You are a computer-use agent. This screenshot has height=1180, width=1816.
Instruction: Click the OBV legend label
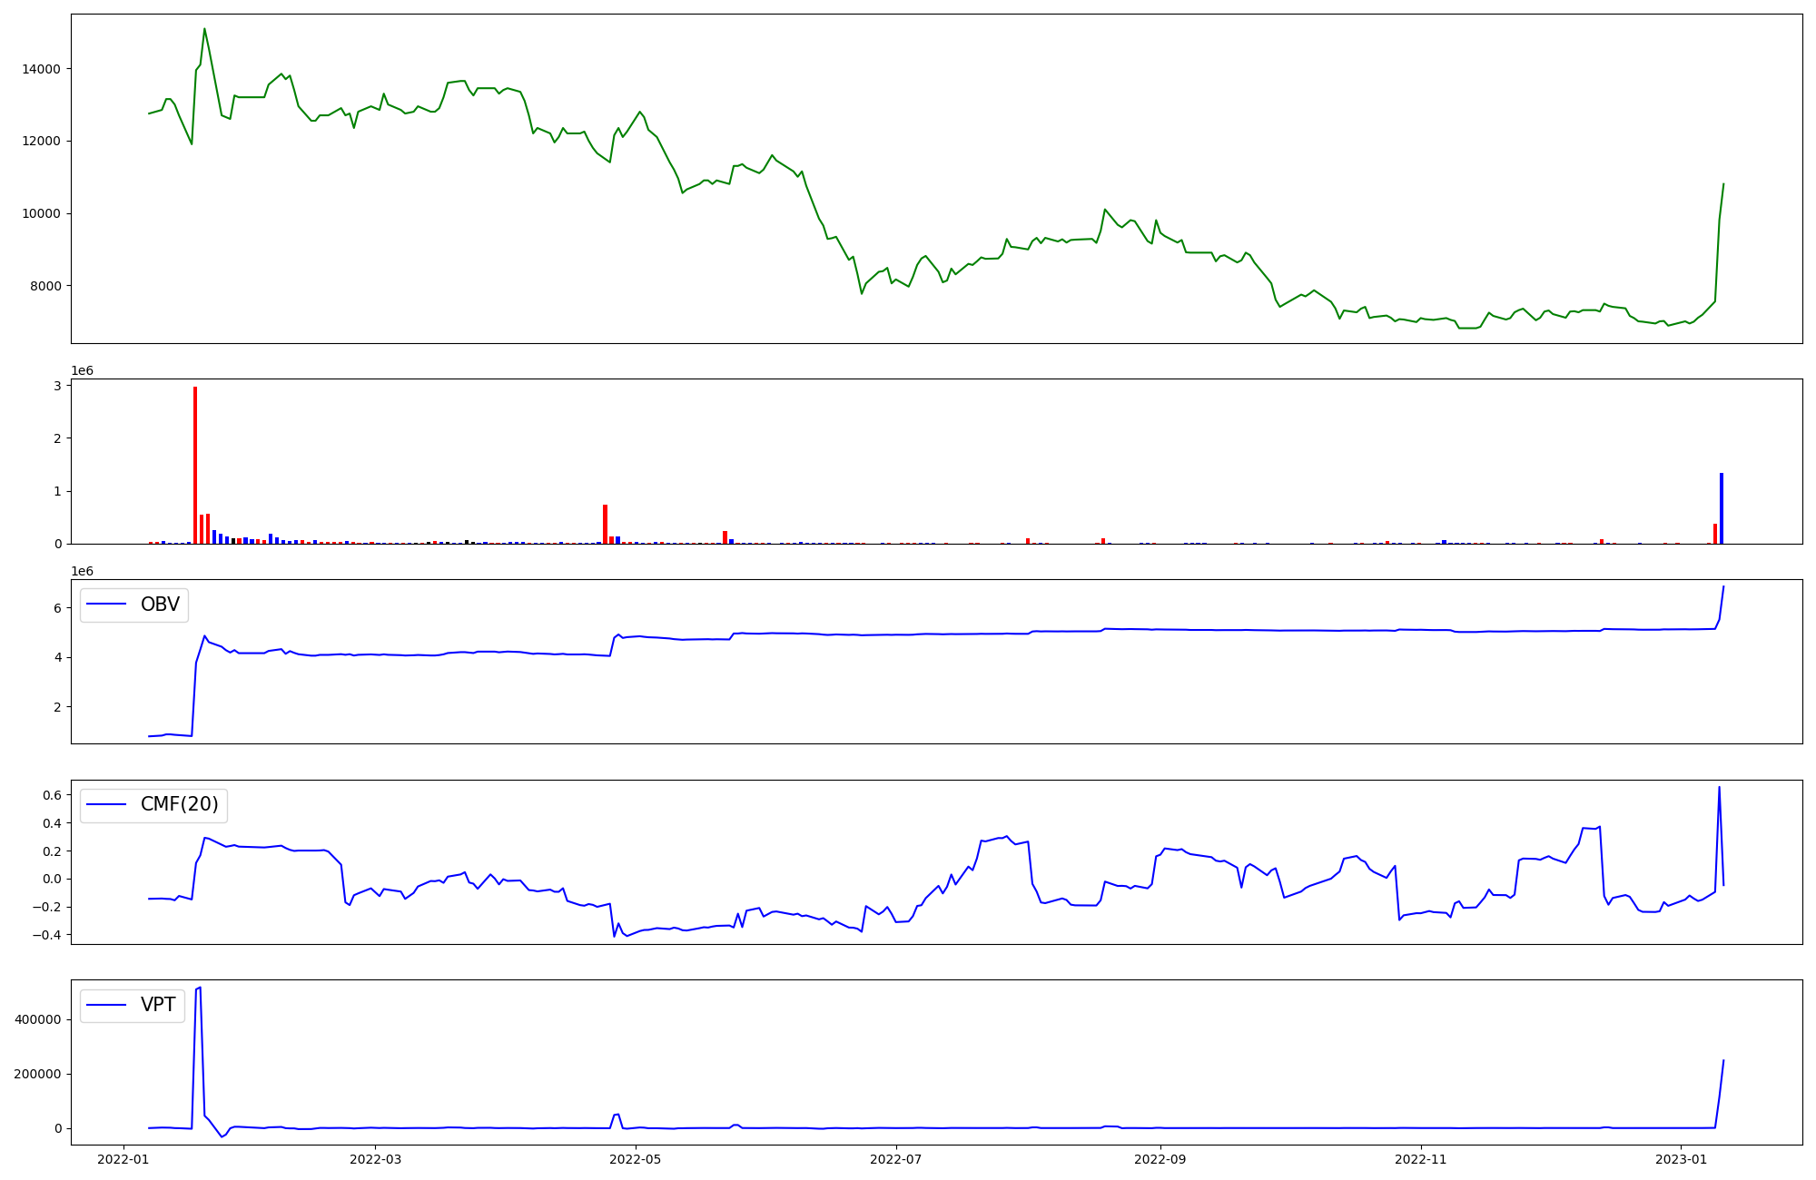pos(160,605)
